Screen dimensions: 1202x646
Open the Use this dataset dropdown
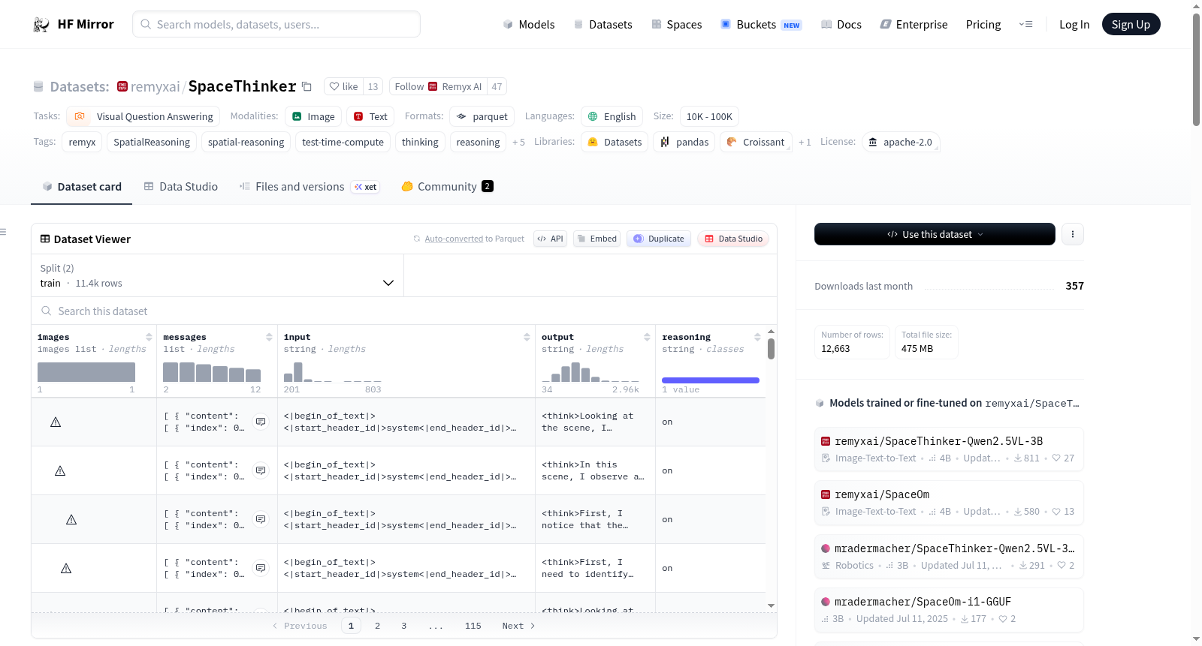[935, 234]
